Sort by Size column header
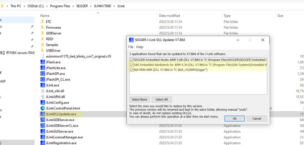The image size is (304, 145). [x=280, y=16]
